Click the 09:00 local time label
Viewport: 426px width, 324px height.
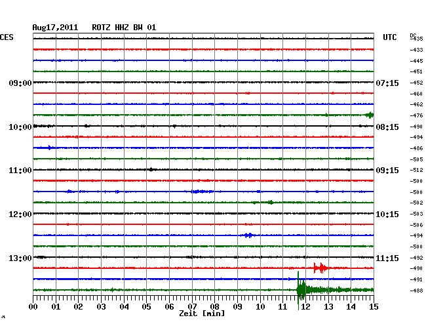(x=20, y=83)
